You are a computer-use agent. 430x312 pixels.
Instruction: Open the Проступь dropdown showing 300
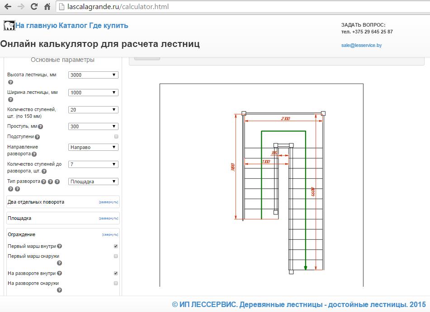click(x=93, y=126)
